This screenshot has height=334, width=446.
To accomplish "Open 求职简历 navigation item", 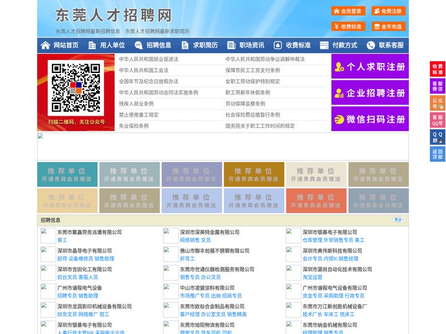I will 206,45.
